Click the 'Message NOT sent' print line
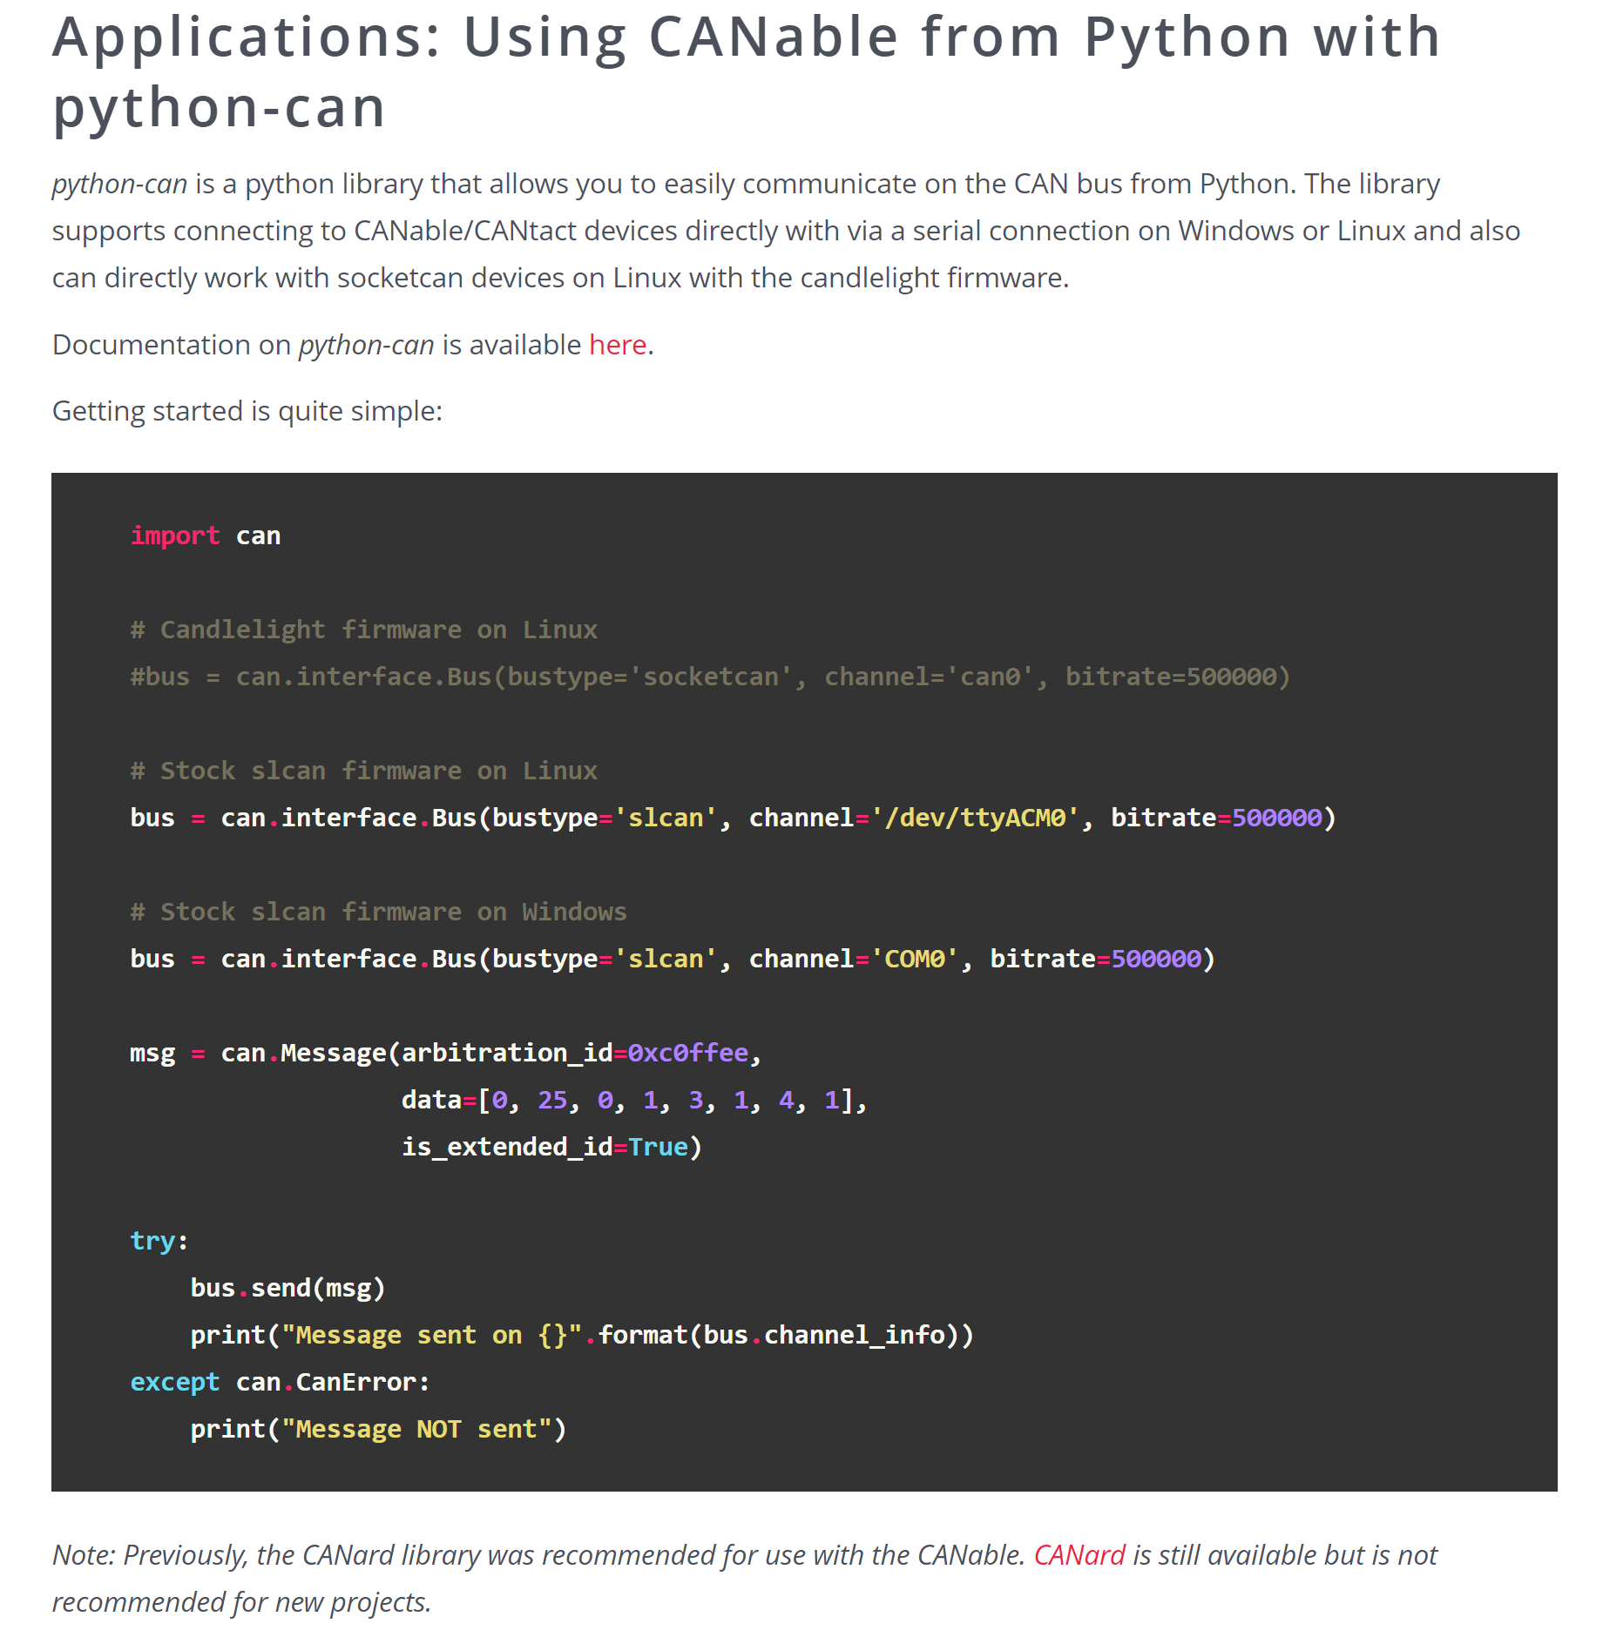1603x1637 pixels. pos(378,1429)
